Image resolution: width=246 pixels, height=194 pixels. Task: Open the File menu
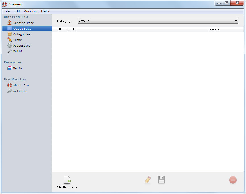click(7, 11)
